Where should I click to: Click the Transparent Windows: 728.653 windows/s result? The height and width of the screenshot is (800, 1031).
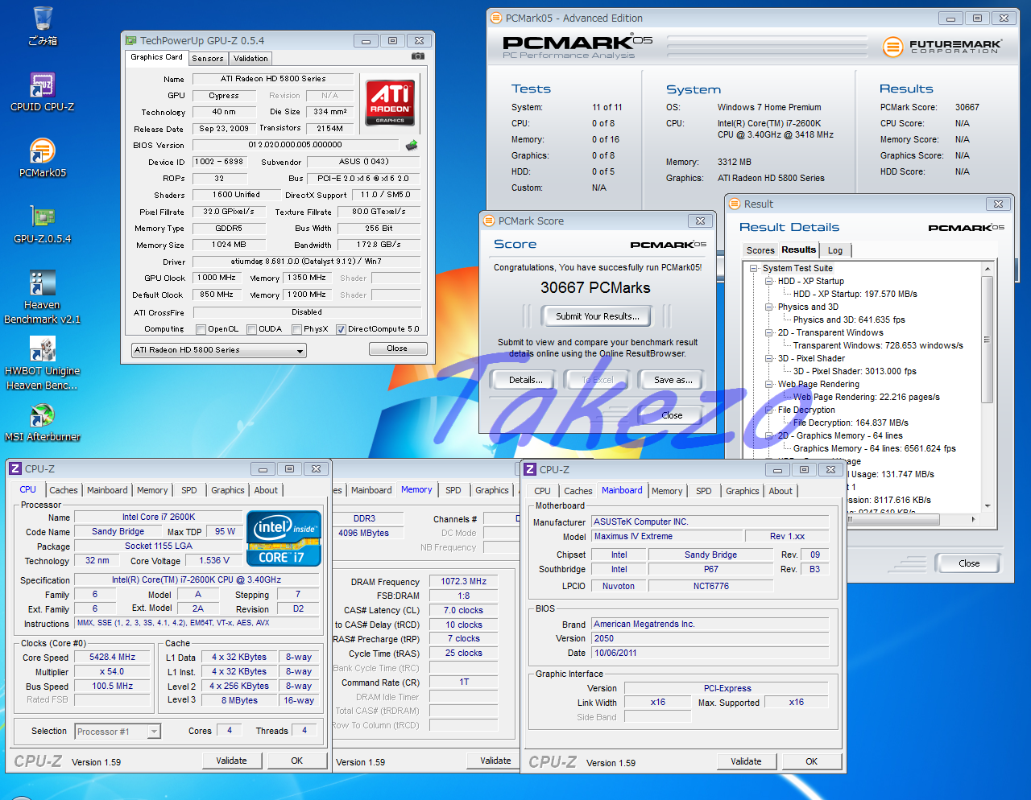coord(878,345)
